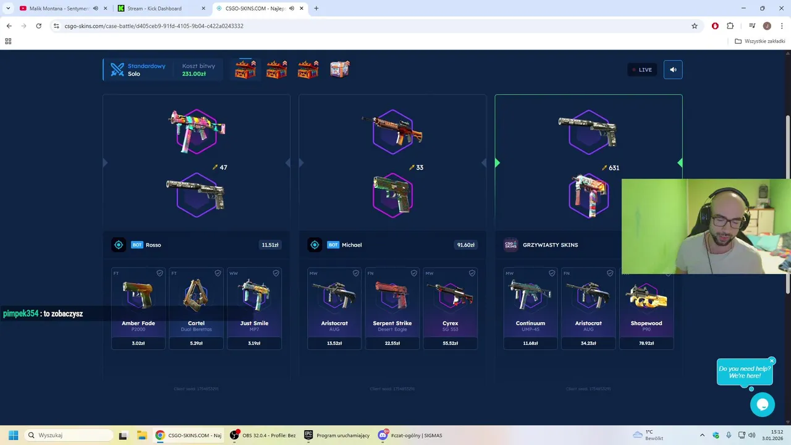Open Epic Games launcher from taskbar
Viewport: 791px width, 445px height.
tap(337, 435)
